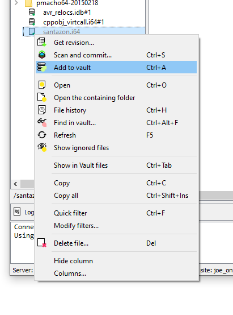Click the Show ignored files eye icon
This screenshot has width=233, height=315.
click(42, 147)
